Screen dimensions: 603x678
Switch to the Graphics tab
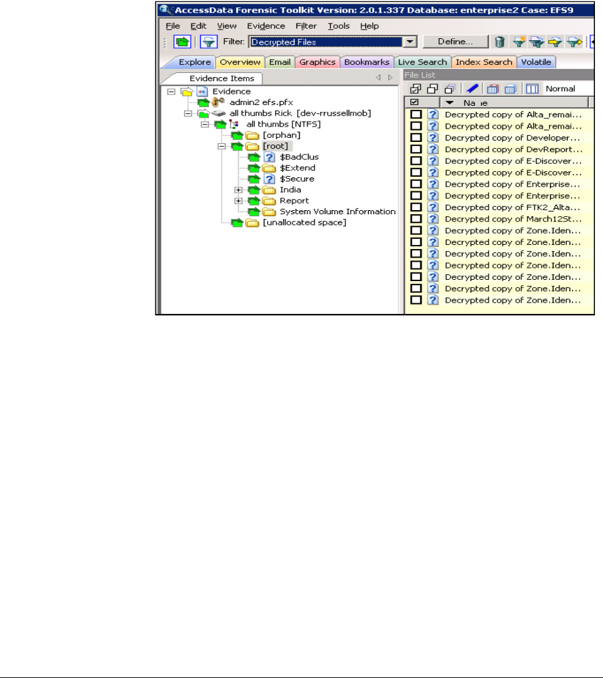[x=317, y=62]
